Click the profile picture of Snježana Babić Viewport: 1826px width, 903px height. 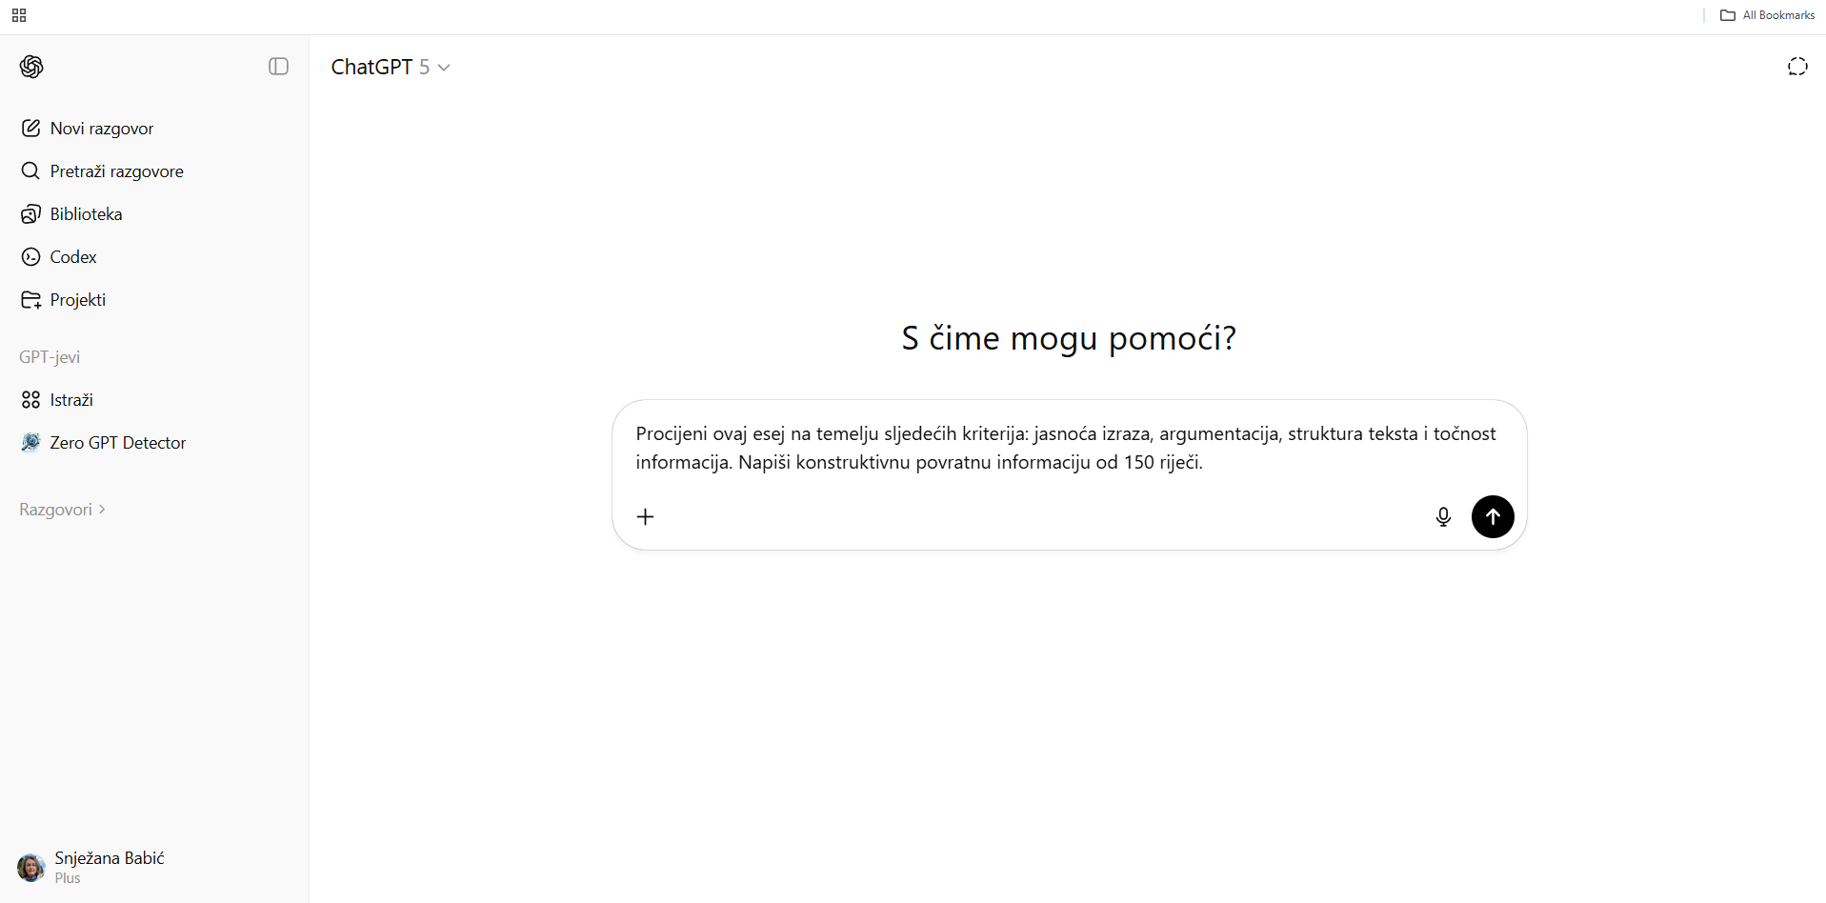click(x=31, y=868)
